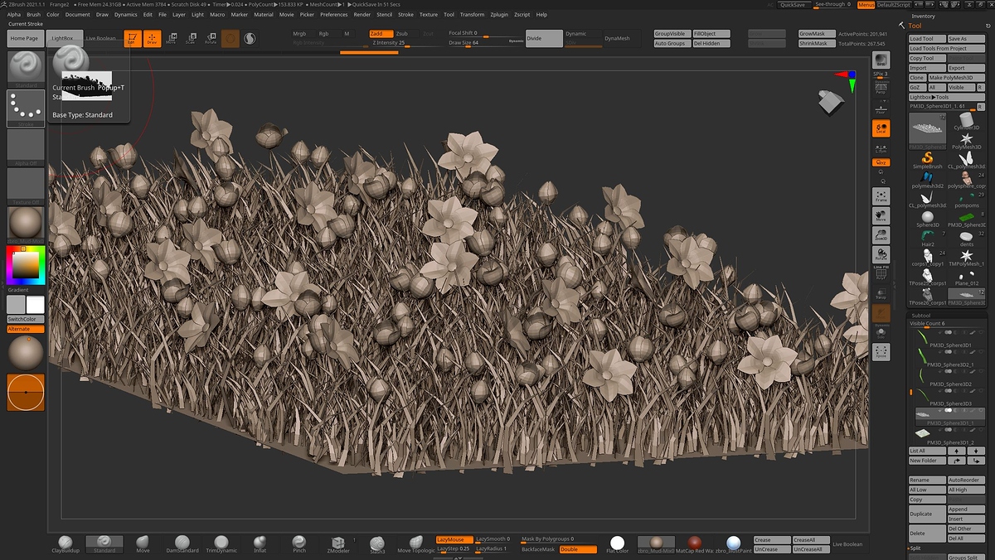
Task: Toggle Alternate color button
Action: point(26,329)
